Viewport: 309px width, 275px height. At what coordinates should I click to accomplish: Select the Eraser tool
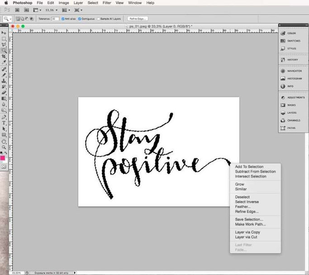tap(4, 93)
